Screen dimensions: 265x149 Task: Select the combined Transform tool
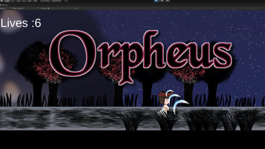point(29,1)
